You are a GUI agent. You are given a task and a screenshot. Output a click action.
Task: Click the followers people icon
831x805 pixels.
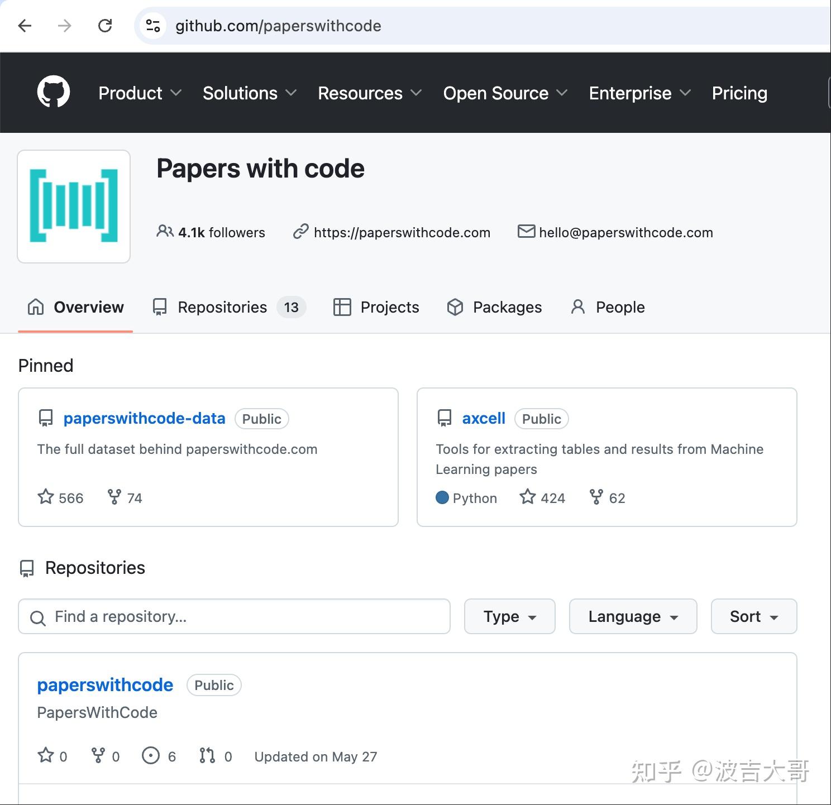[164, 232]
